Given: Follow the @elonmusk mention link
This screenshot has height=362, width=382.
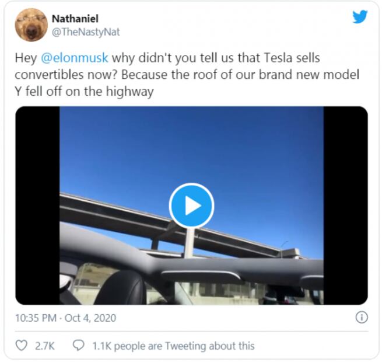Looking at the screenshot, I should [74, 58].
